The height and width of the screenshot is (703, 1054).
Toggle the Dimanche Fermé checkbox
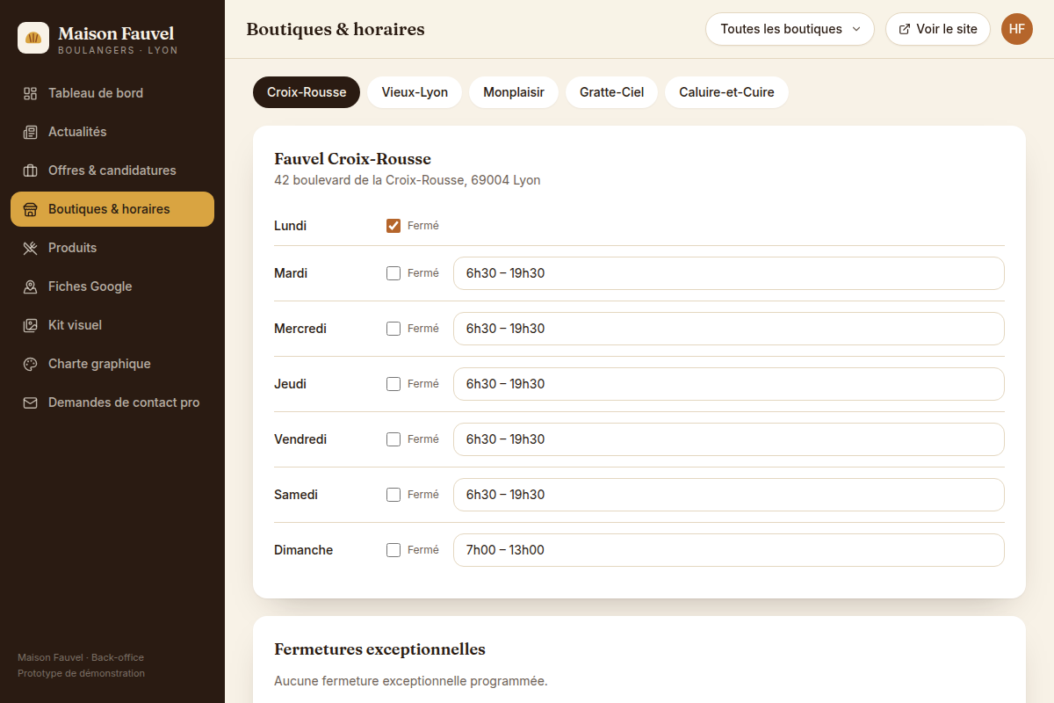[393, 550]
